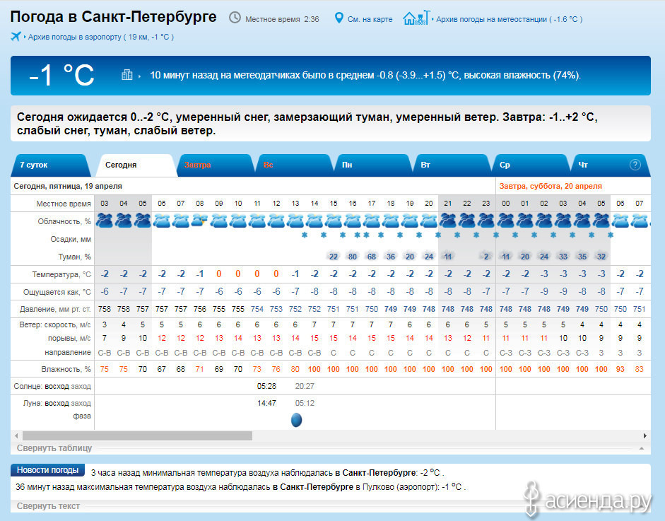Click 'Ветер: скорость, м/с' row label
Image resolution: width=665 pixels, height=521 pixels.
pos(55,324)
